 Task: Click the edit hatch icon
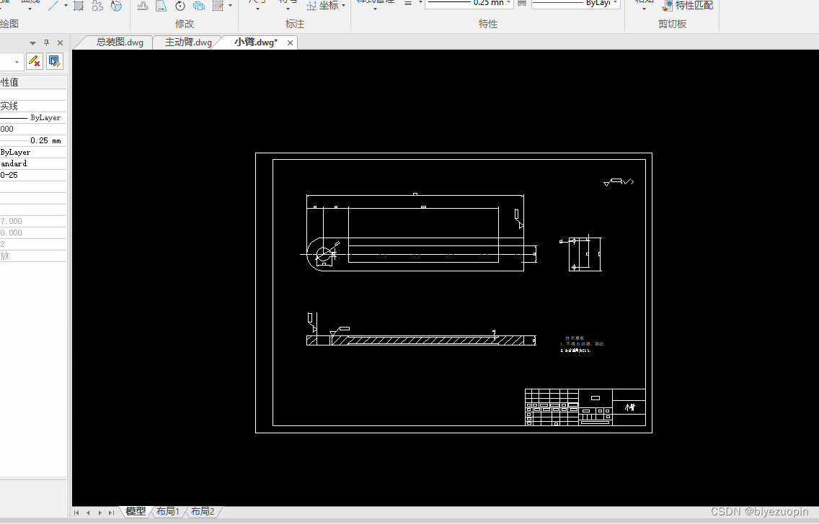[x=218, y=6]
